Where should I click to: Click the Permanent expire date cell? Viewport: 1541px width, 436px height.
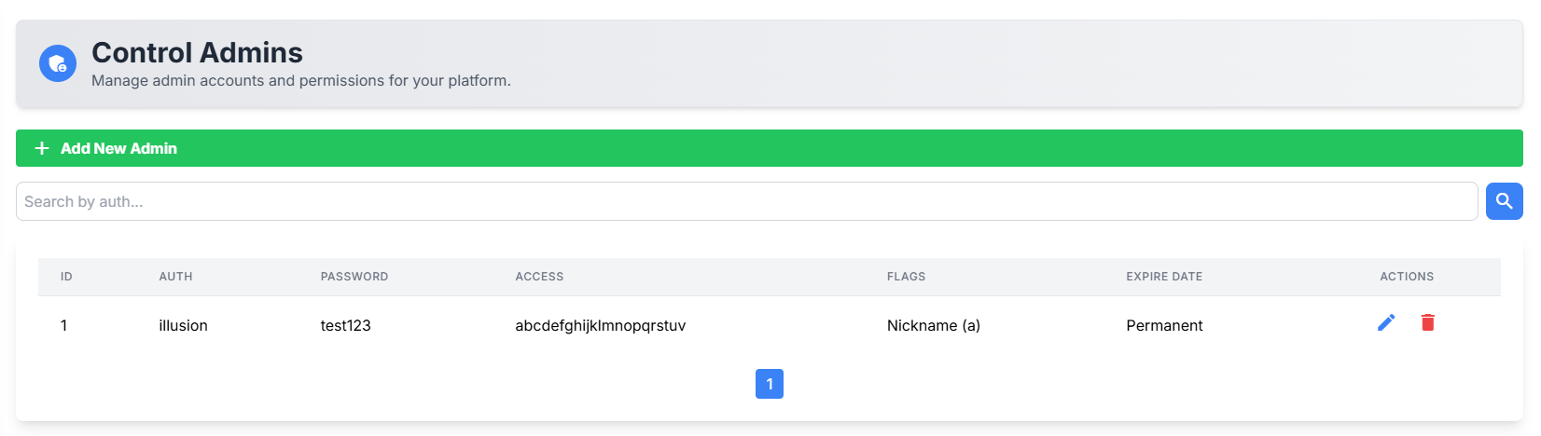[1164, 325]
